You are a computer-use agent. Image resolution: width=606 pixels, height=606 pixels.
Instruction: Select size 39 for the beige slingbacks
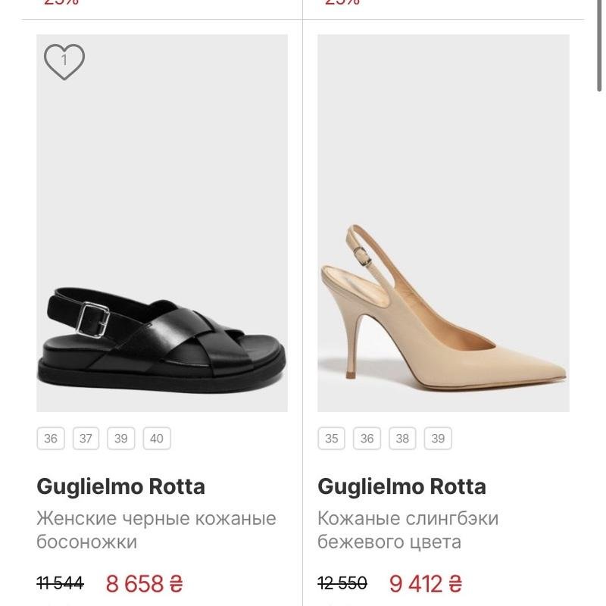pyautogui.click(x=438, y=439)
